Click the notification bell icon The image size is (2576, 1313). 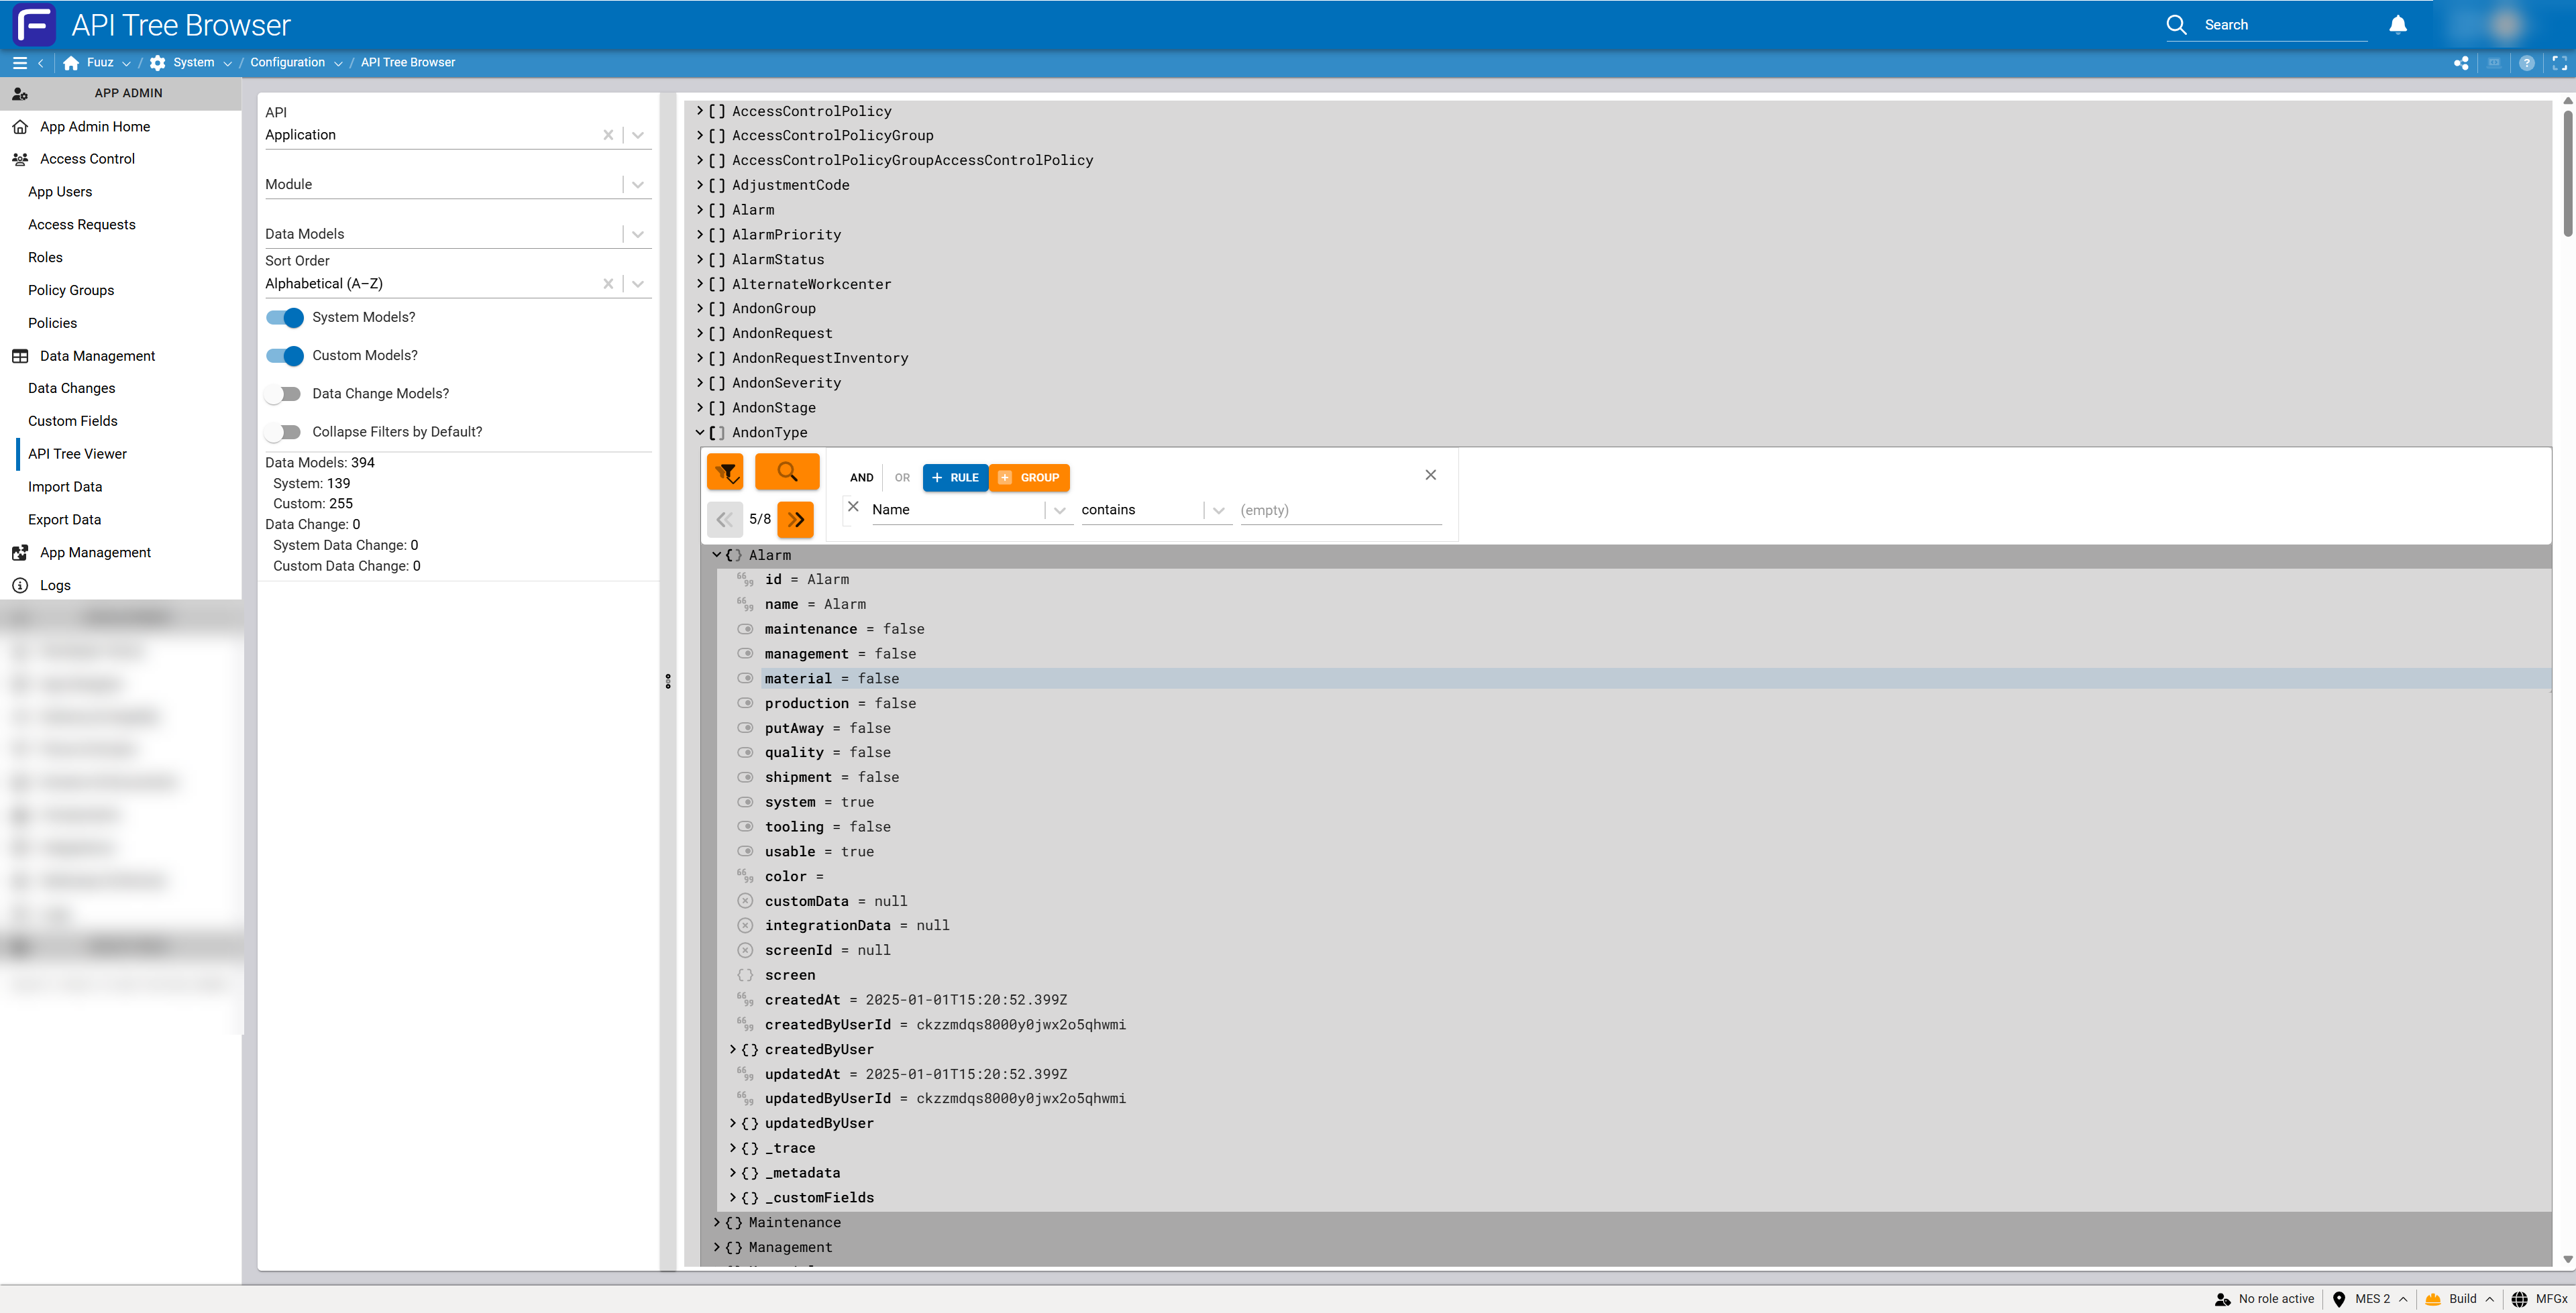click(2397, 25)
